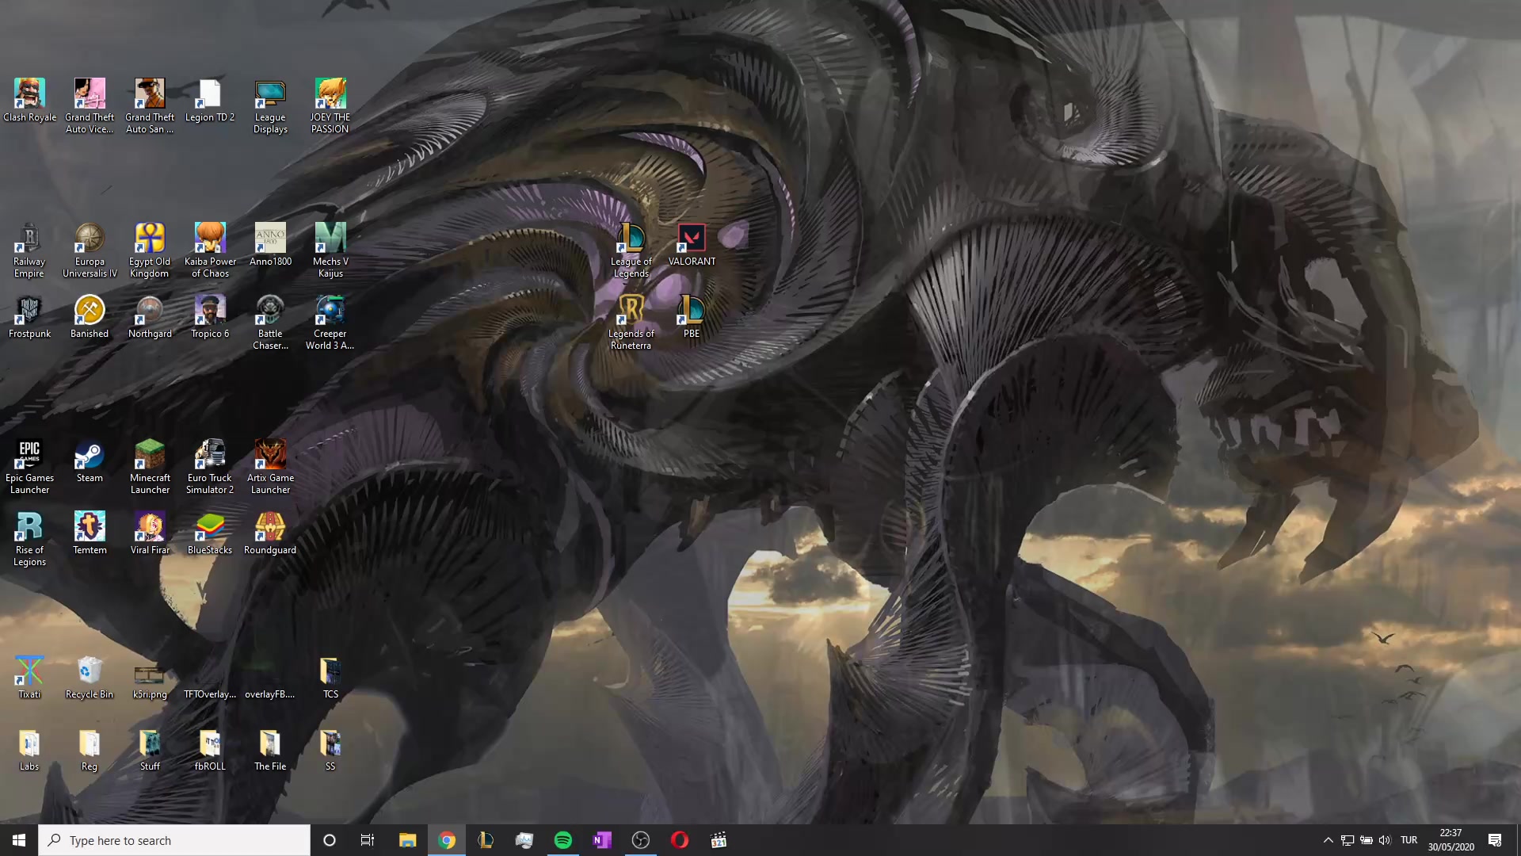Click the Recycle Bin icon
The width and height of the screenshot is (1521, 856).
click(x=90, y=678)
